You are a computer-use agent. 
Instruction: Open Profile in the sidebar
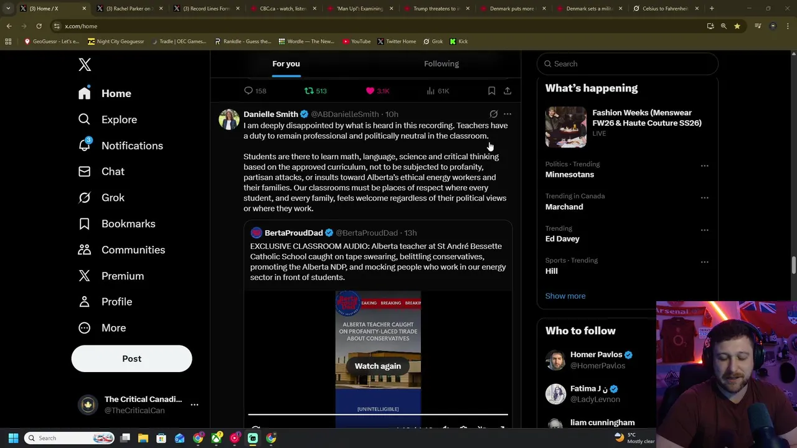click(105, 302)
